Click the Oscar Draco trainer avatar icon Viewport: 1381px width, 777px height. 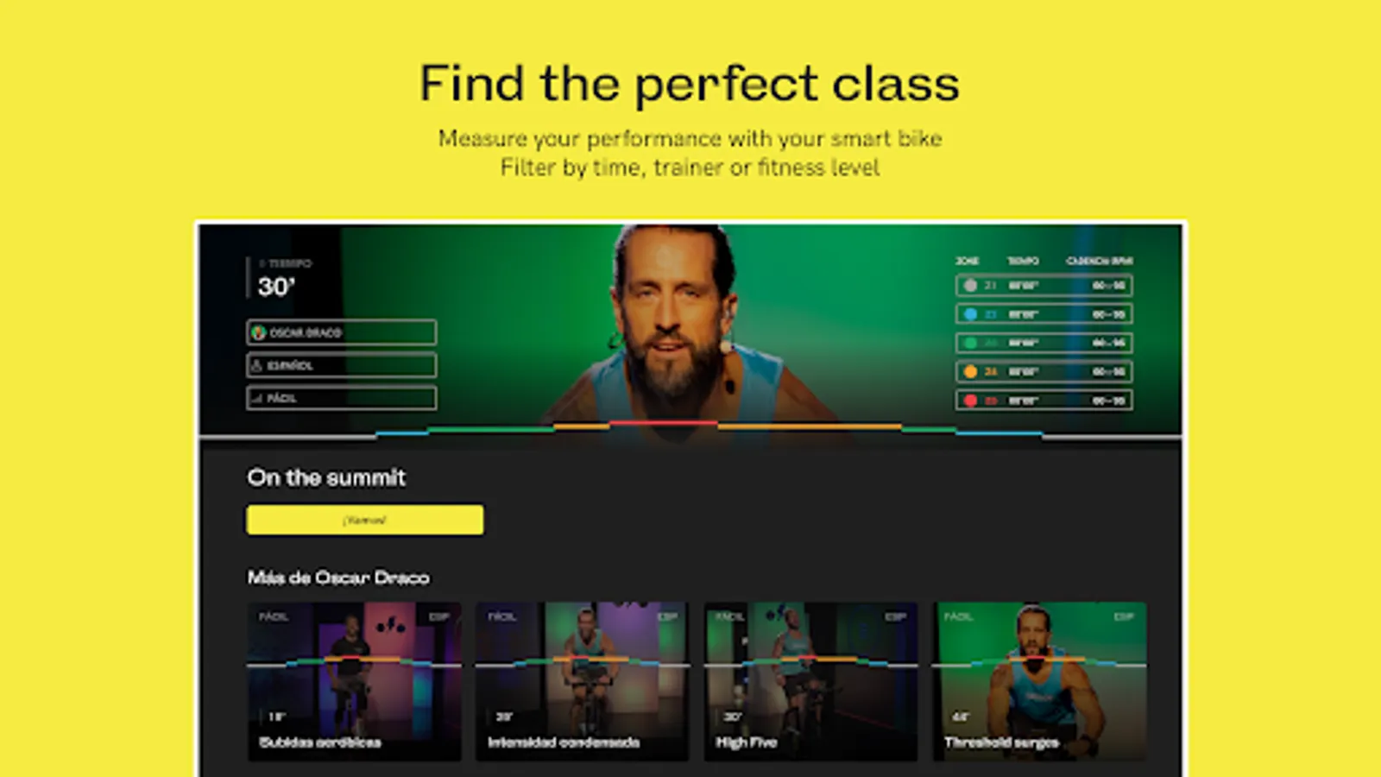pos(258,332)
